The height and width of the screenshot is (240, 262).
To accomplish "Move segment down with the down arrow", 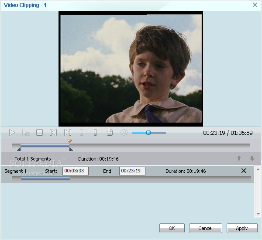I will point(252,158).
